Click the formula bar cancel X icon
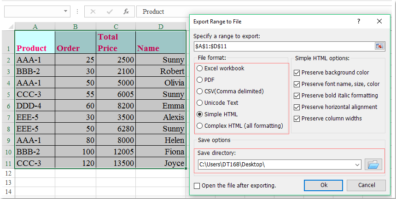Screen dimensions: 396x199 pos(93,11)
